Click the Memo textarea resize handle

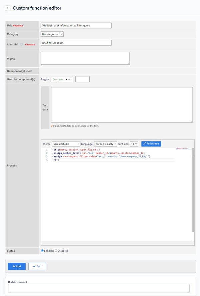pos(129,64)
